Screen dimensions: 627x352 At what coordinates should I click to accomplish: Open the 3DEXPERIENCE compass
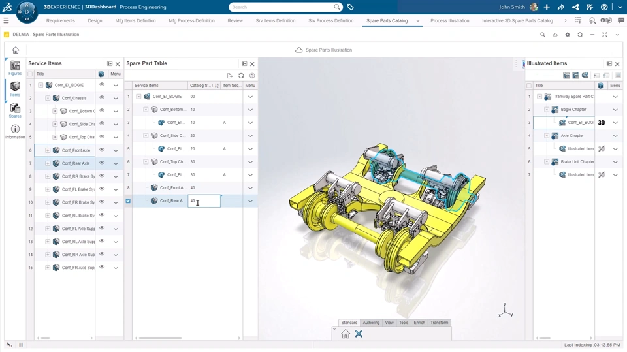point(27,12)
